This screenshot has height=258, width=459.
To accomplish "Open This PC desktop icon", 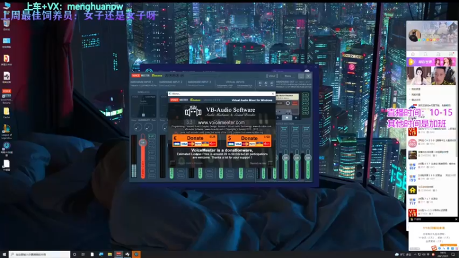I will point(6,6).
